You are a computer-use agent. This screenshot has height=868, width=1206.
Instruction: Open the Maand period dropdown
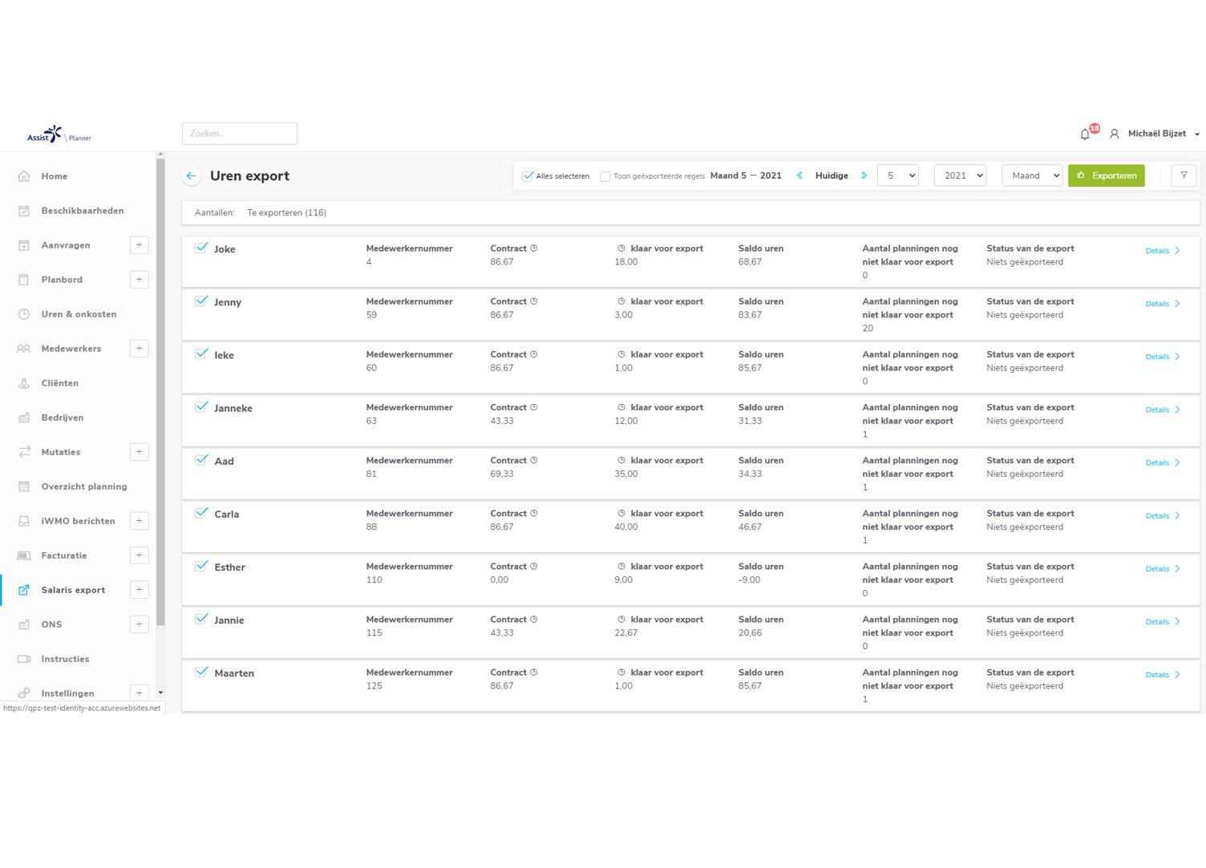(1032, 176)
